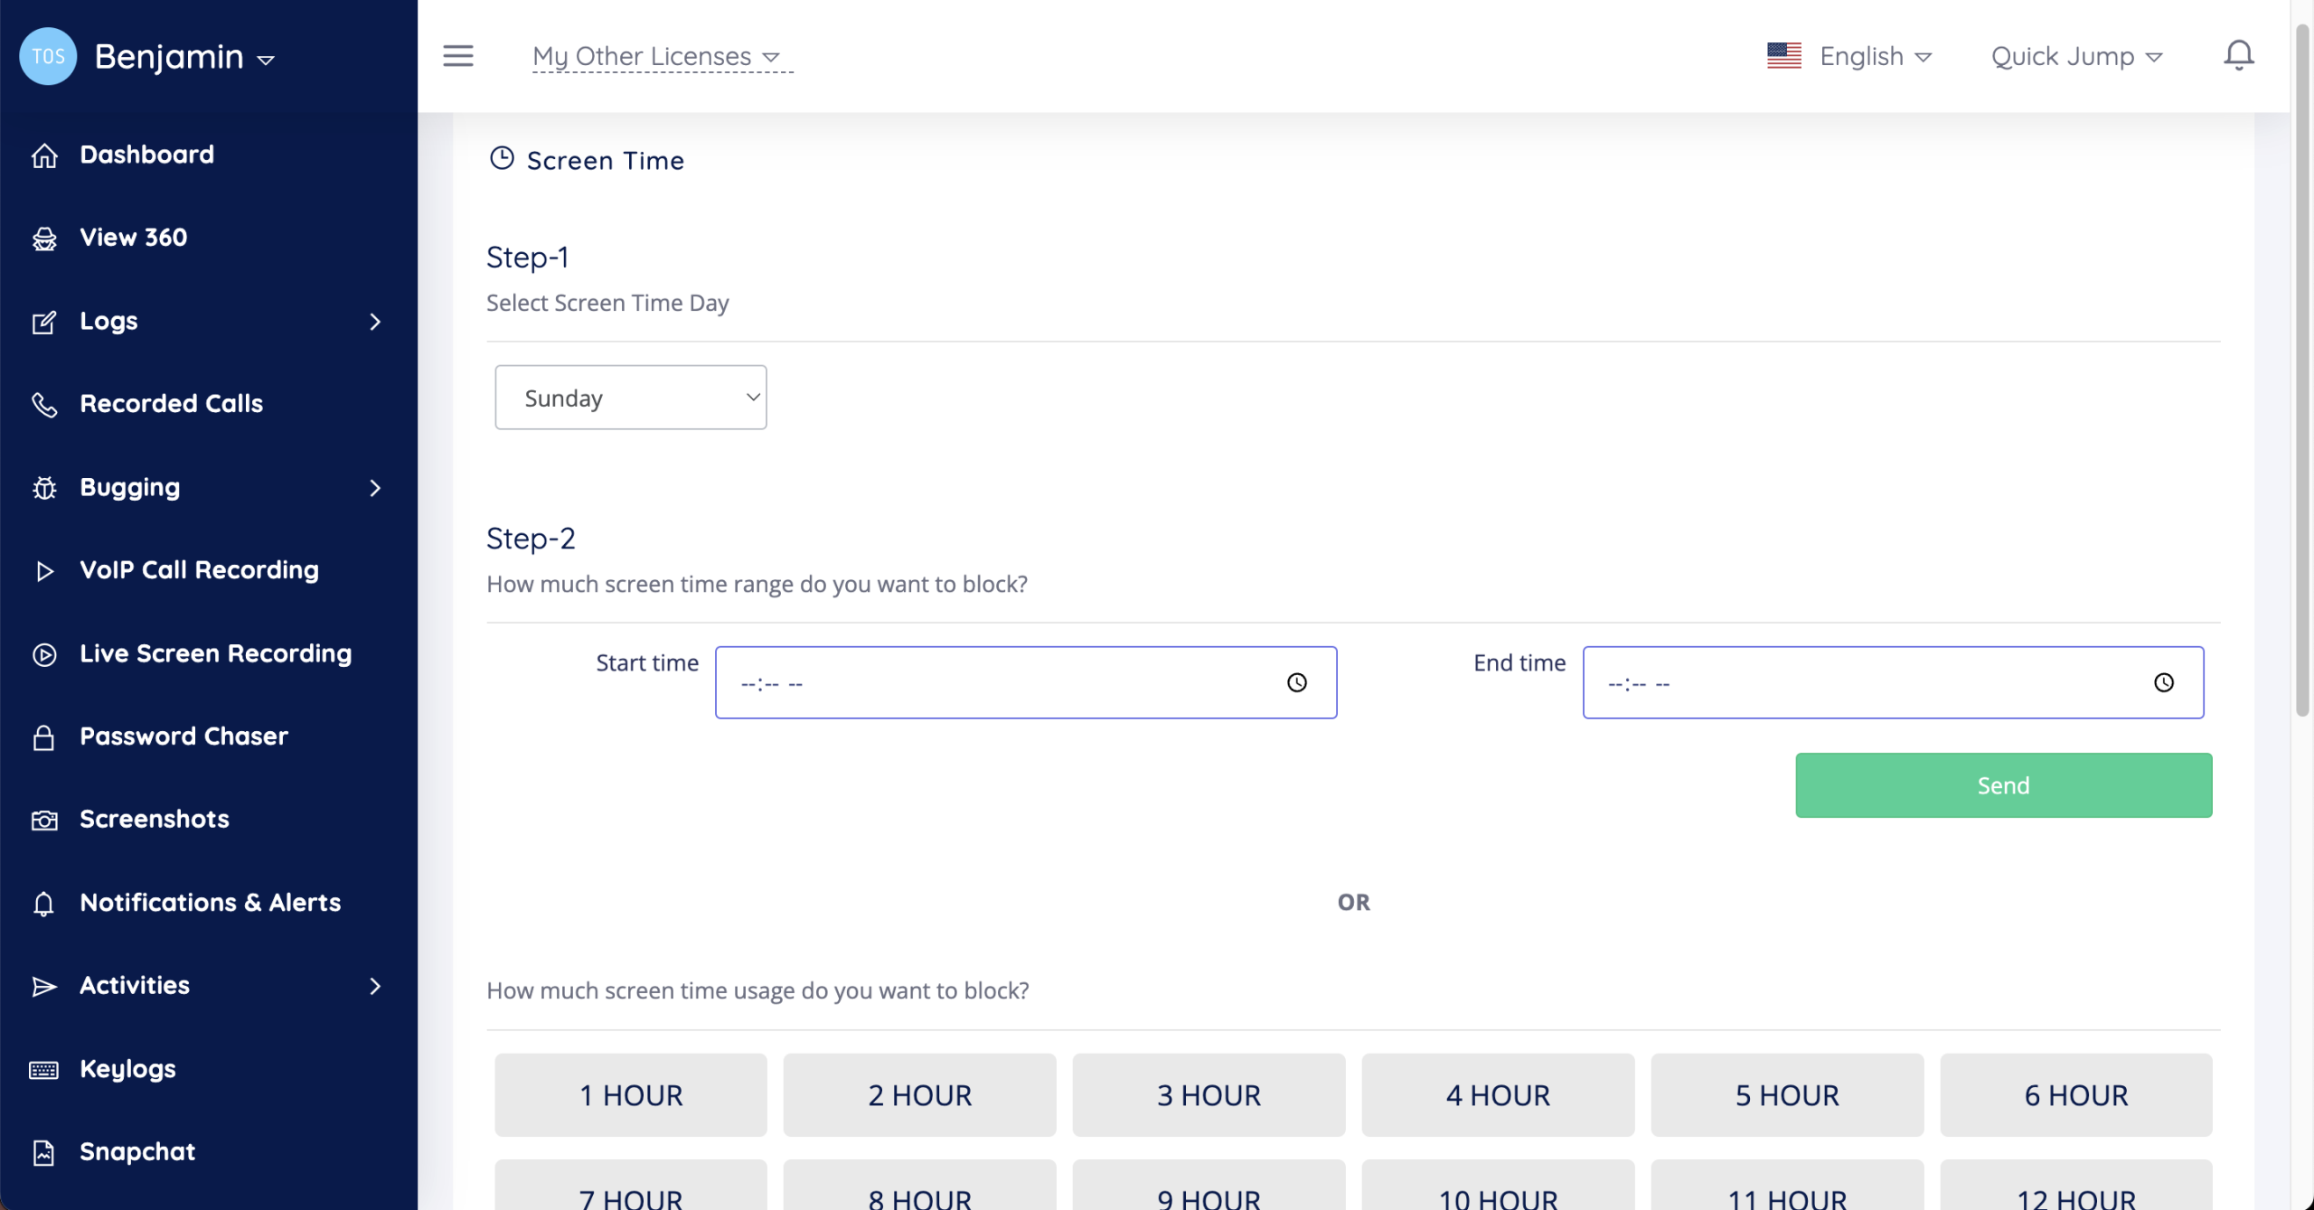This screenshot has height=1210, width=2314.
Task: Select the 3 HOUR block button
Action: (1208, 1095)
